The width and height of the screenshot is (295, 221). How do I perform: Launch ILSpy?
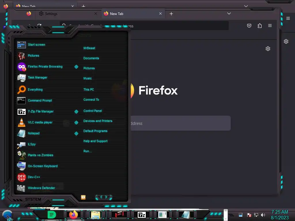click(x=27, y=144)
